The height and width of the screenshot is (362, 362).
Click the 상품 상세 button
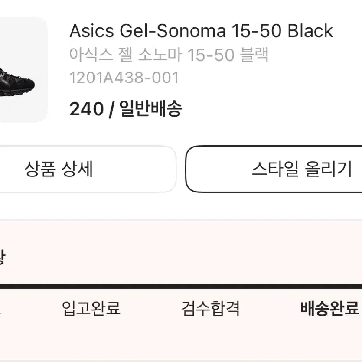click(87, 169)
